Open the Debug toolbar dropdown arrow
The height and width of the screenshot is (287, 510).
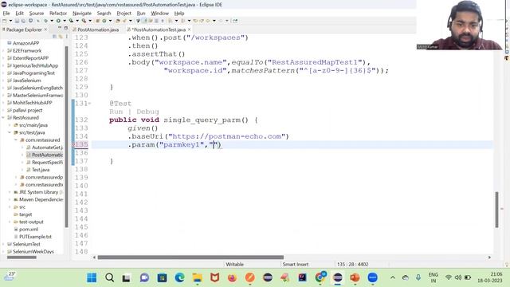coord(52,21)
